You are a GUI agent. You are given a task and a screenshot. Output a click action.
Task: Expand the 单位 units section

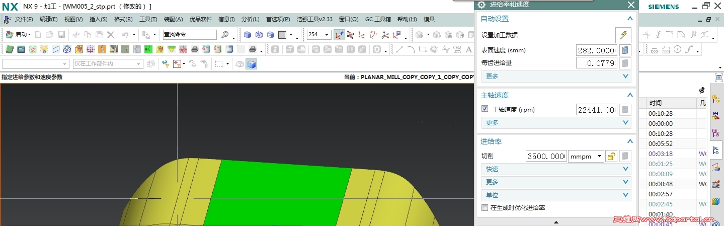[556, 195]
